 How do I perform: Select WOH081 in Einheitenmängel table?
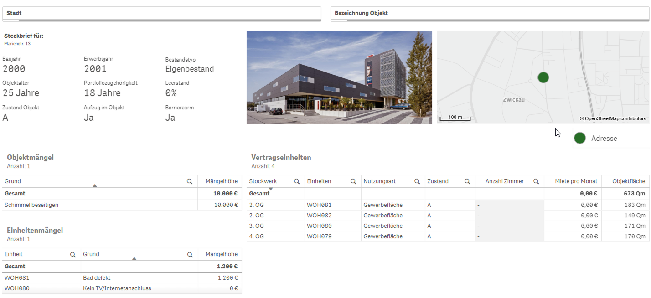click(17, 277)
